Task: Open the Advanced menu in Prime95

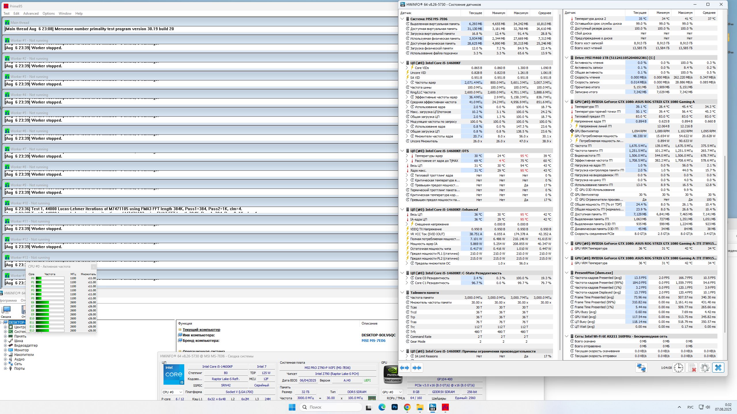Action: pos(31,14)
